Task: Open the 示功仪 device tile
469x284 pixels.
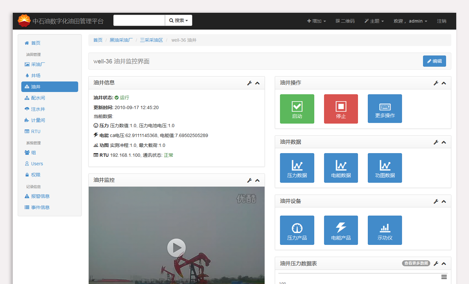Action: (x=385, y=230)
